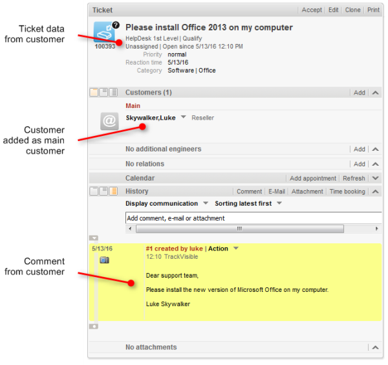The width and height of the screenshot is (388, 365).
Task: Click the Add comment, e-mail or attachment field
Action: click(253, 218)
